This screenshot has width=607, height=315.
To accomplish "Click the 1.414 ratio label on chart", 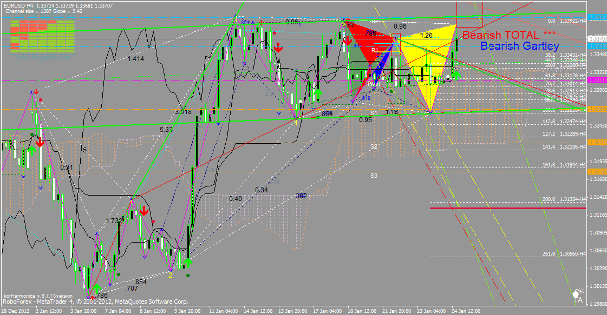I will pos(135,58).
